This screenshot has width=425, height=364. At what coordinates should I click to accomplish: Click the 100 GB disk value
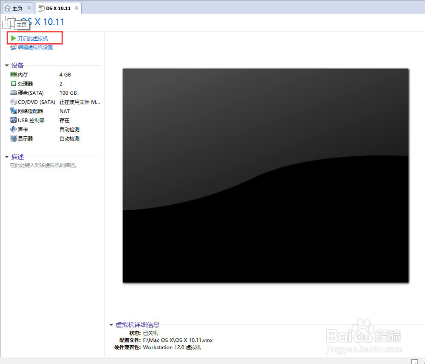tap(68, 93)
